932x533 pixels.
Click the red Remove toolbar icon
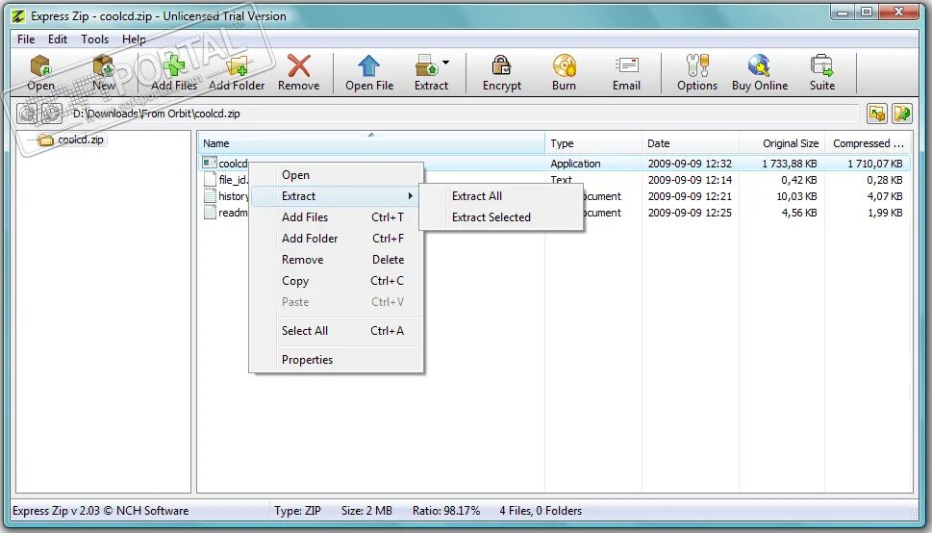298,66
